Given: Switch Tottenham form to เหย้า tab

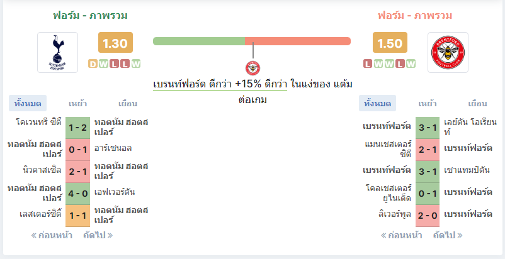Looking at the screenshot, I should click(77, 104).
